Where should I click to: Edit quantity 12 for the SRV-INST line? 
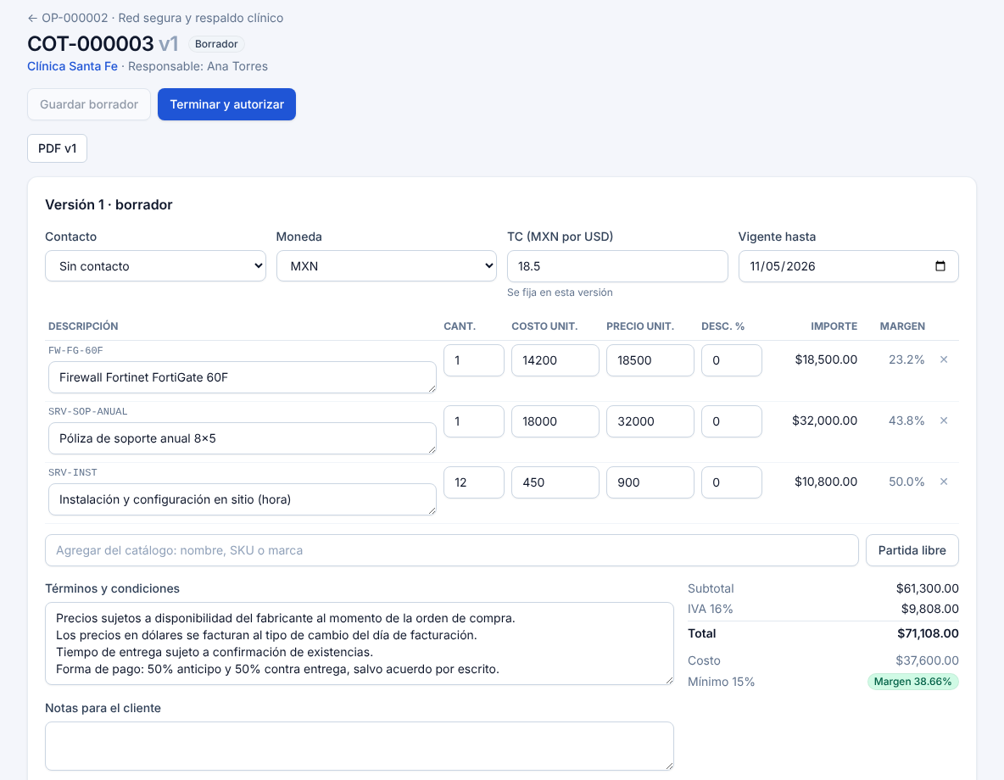[x=474, y=482]
